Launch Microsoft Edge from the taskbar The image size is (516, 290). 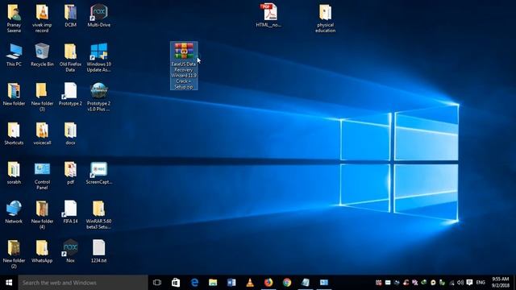pyautogui.click(x=194, y=283)
